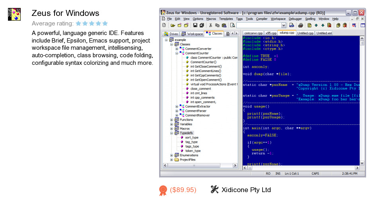374x208 pixels.
Task: Click the editor vertical scrollbar up arrow
Action: pyautogui.click(x=362, y=38)
